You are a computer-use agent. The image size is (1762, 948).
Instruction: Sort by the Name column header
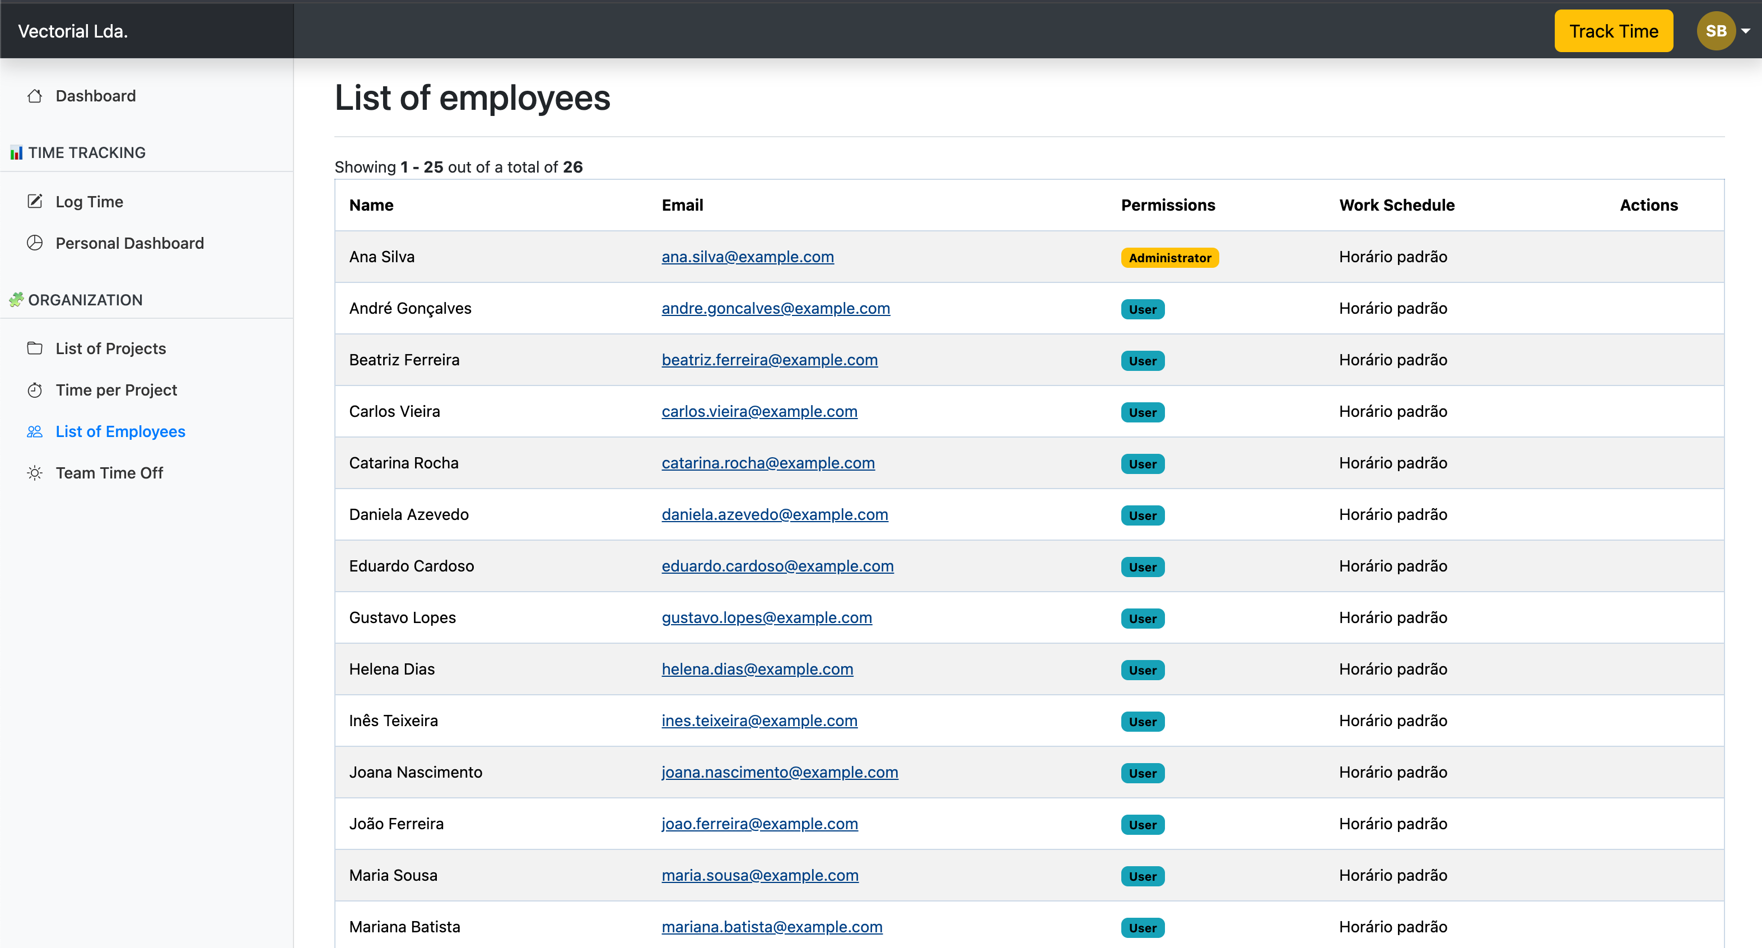point(371,205)
